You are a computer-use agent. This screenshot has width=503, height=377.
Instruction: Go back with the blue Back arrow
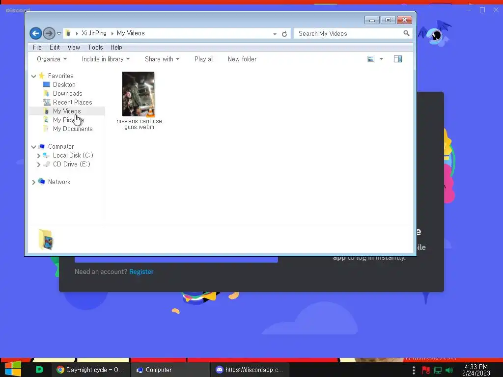[35, 33]
